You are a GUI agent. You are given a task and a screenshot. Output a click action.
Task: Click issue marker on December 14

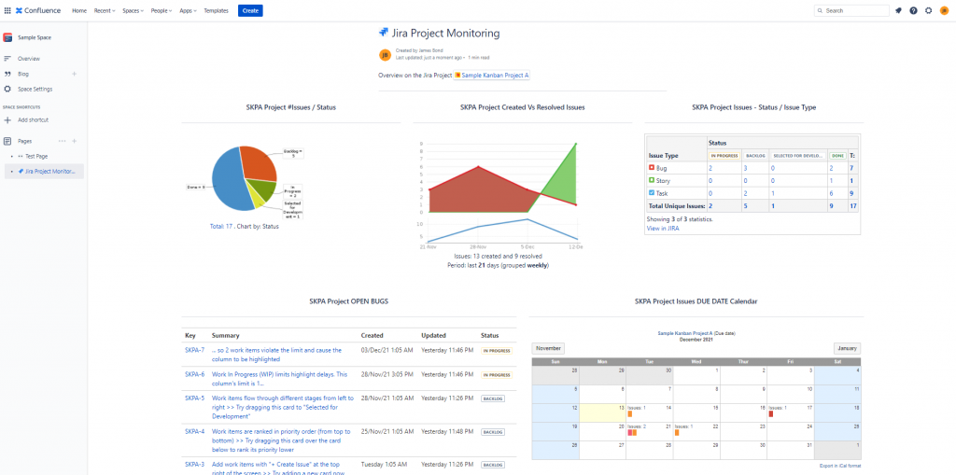(630, 414)
